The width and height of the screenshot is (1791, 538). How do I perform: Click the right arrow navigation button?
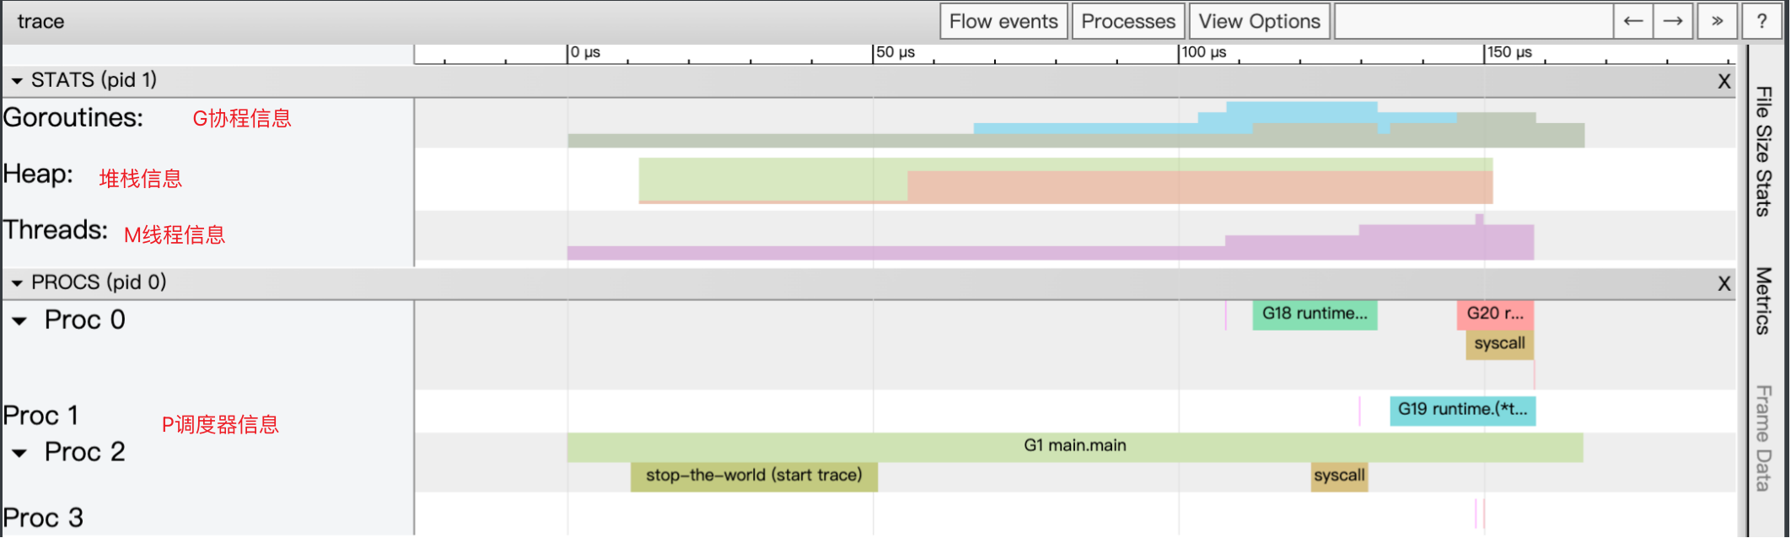pyautogui.click(x=1673, y=21)
